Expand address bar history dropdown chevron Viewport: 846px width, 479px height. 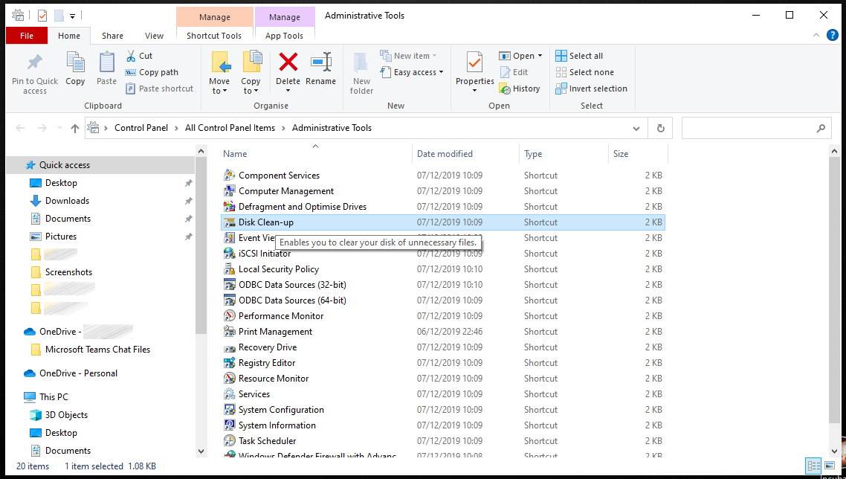636,128
